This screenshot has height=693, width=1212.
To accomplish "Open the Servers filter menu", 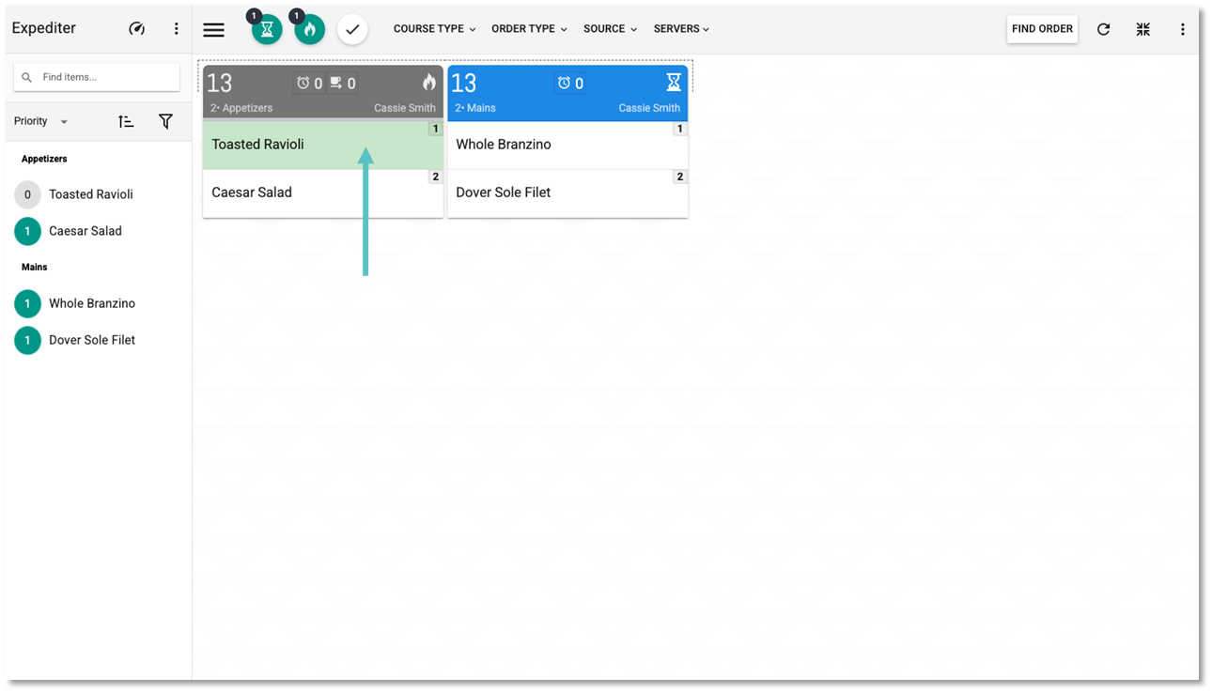I will click(x=681, y=29).
